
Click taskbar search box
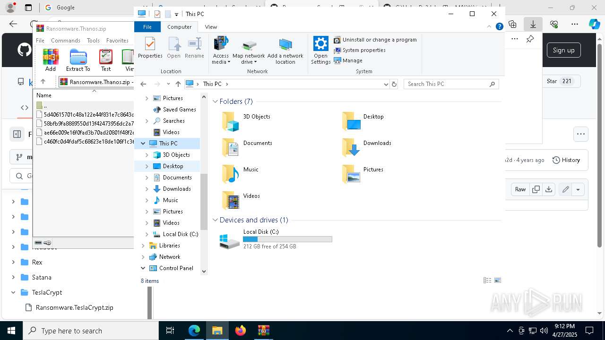click(90, 331)
